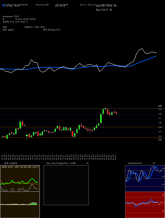Select the 'SI 14/3: 38.89 / 62.01' reading
The image size is (165, 218).
(25, 19)
